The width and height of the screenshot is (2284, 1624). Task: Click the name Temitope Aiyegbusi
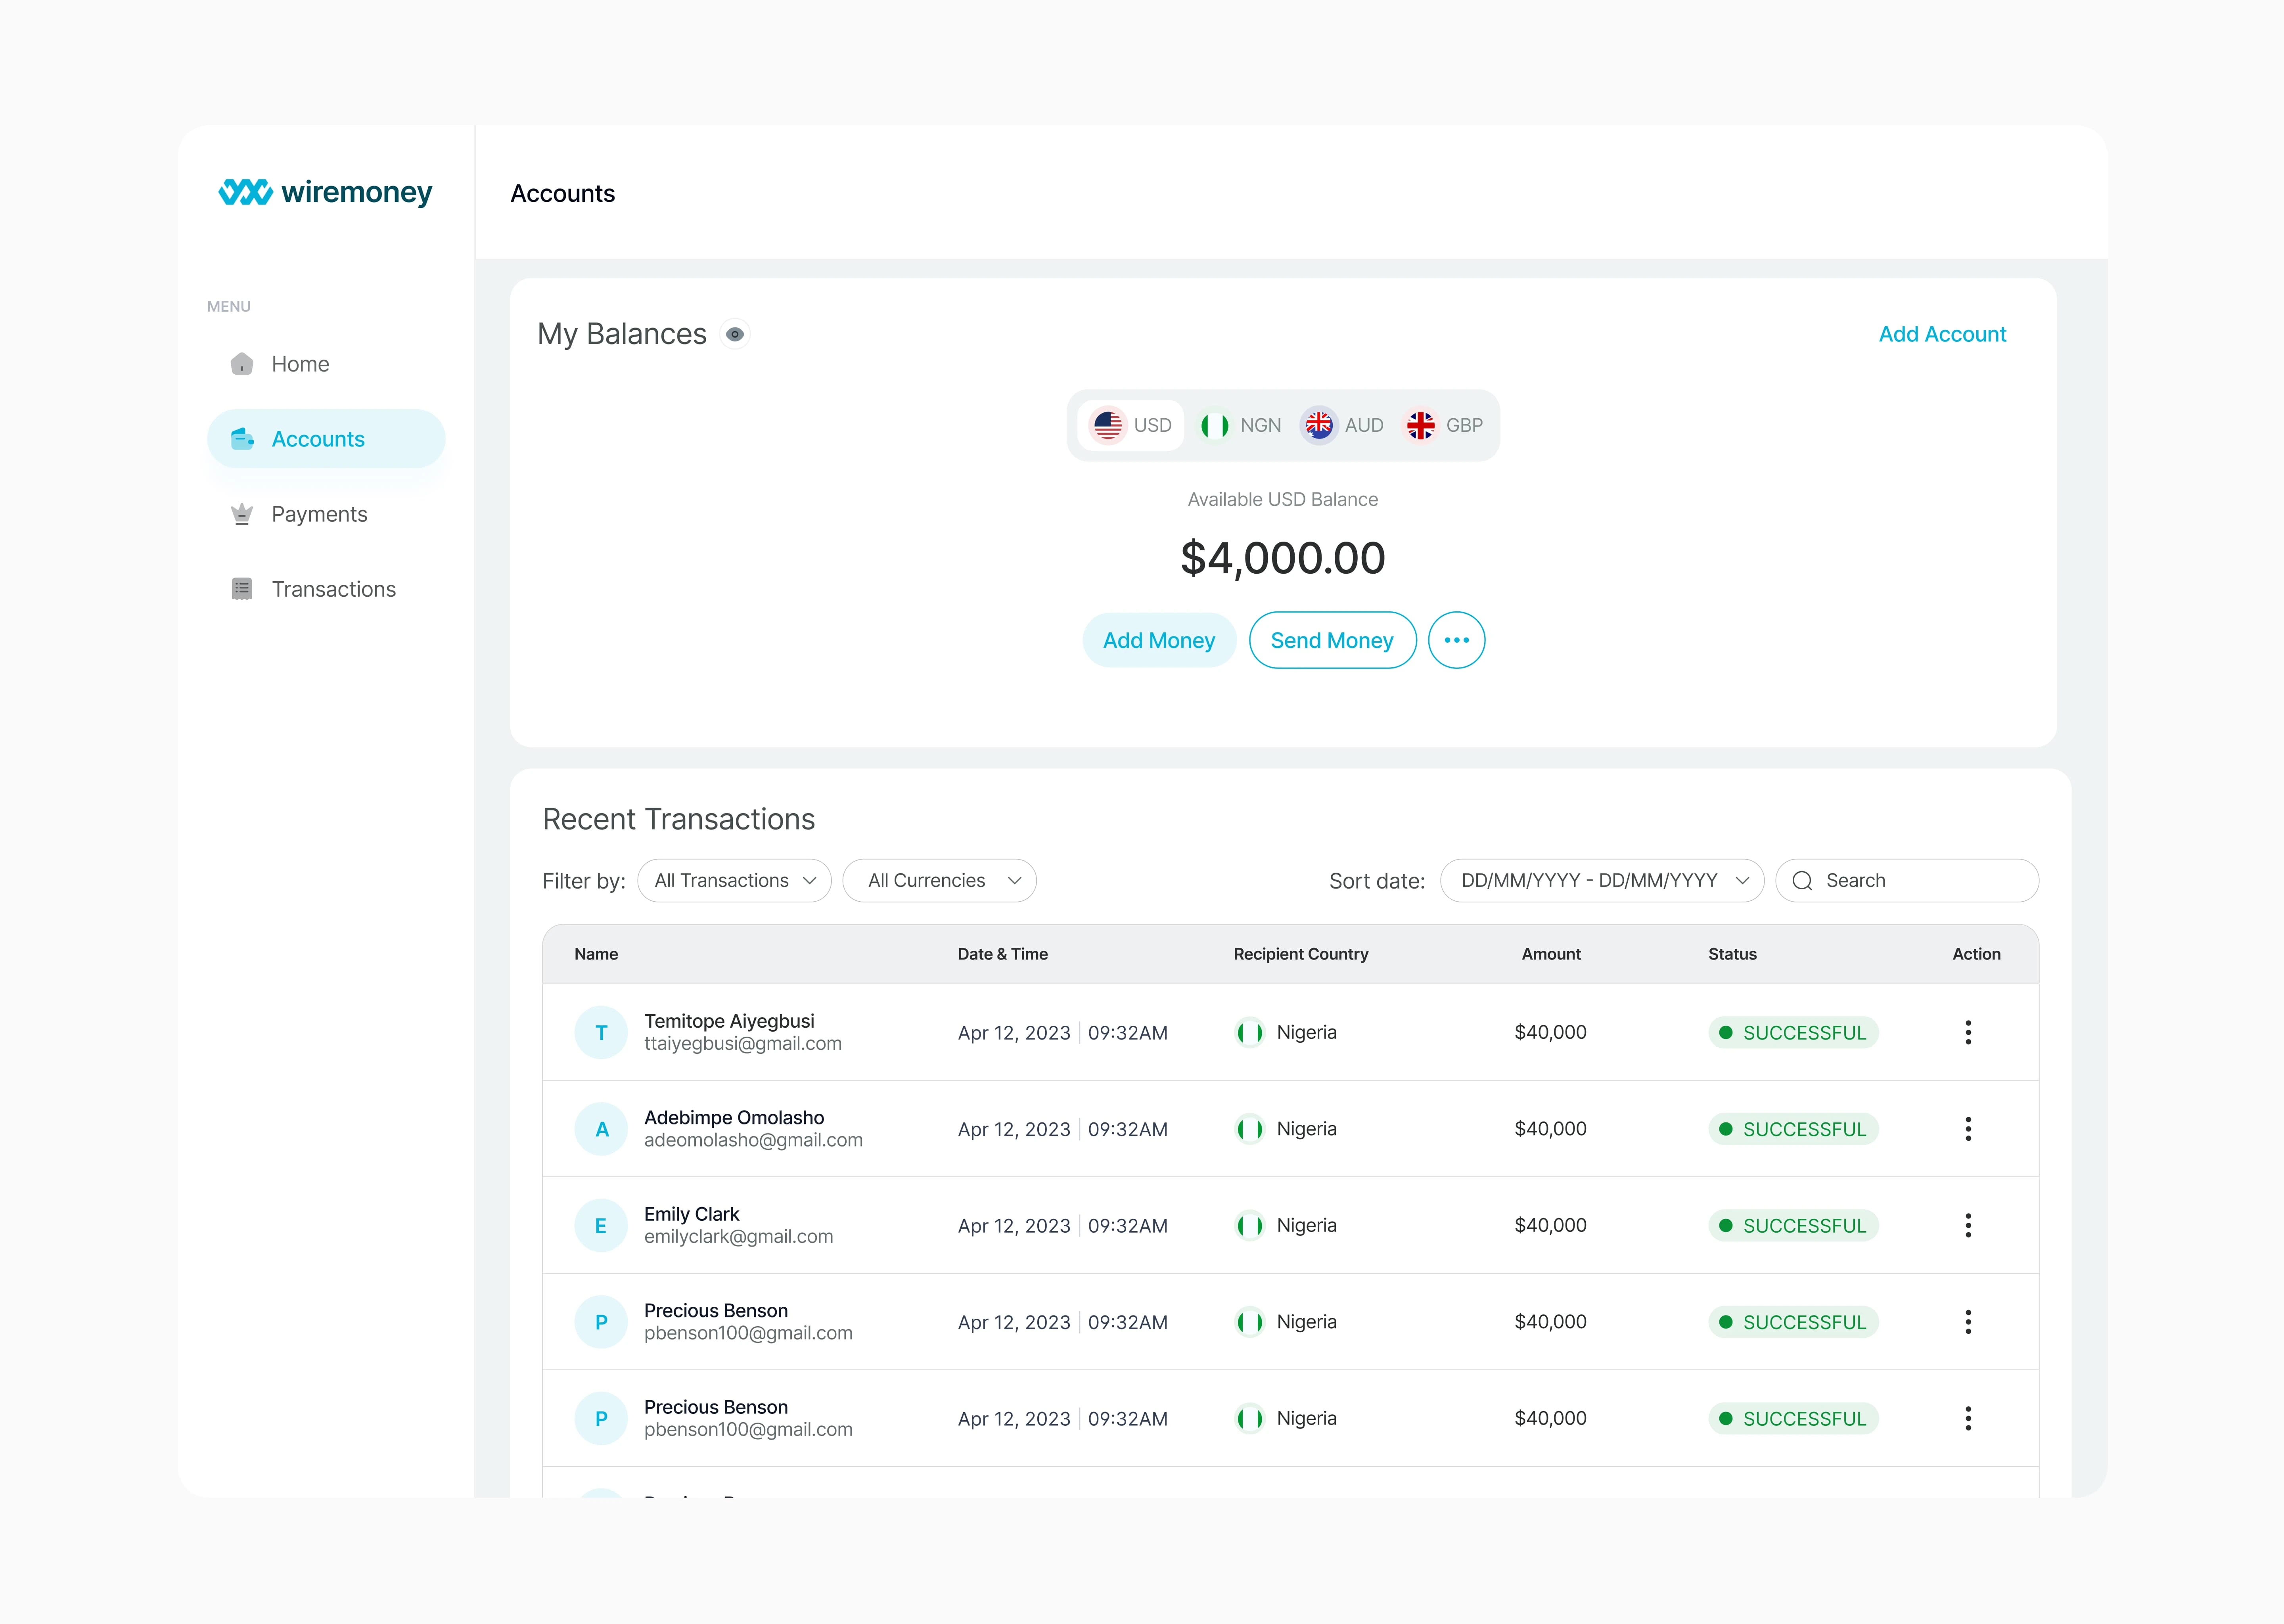(x=729, y=1021)
